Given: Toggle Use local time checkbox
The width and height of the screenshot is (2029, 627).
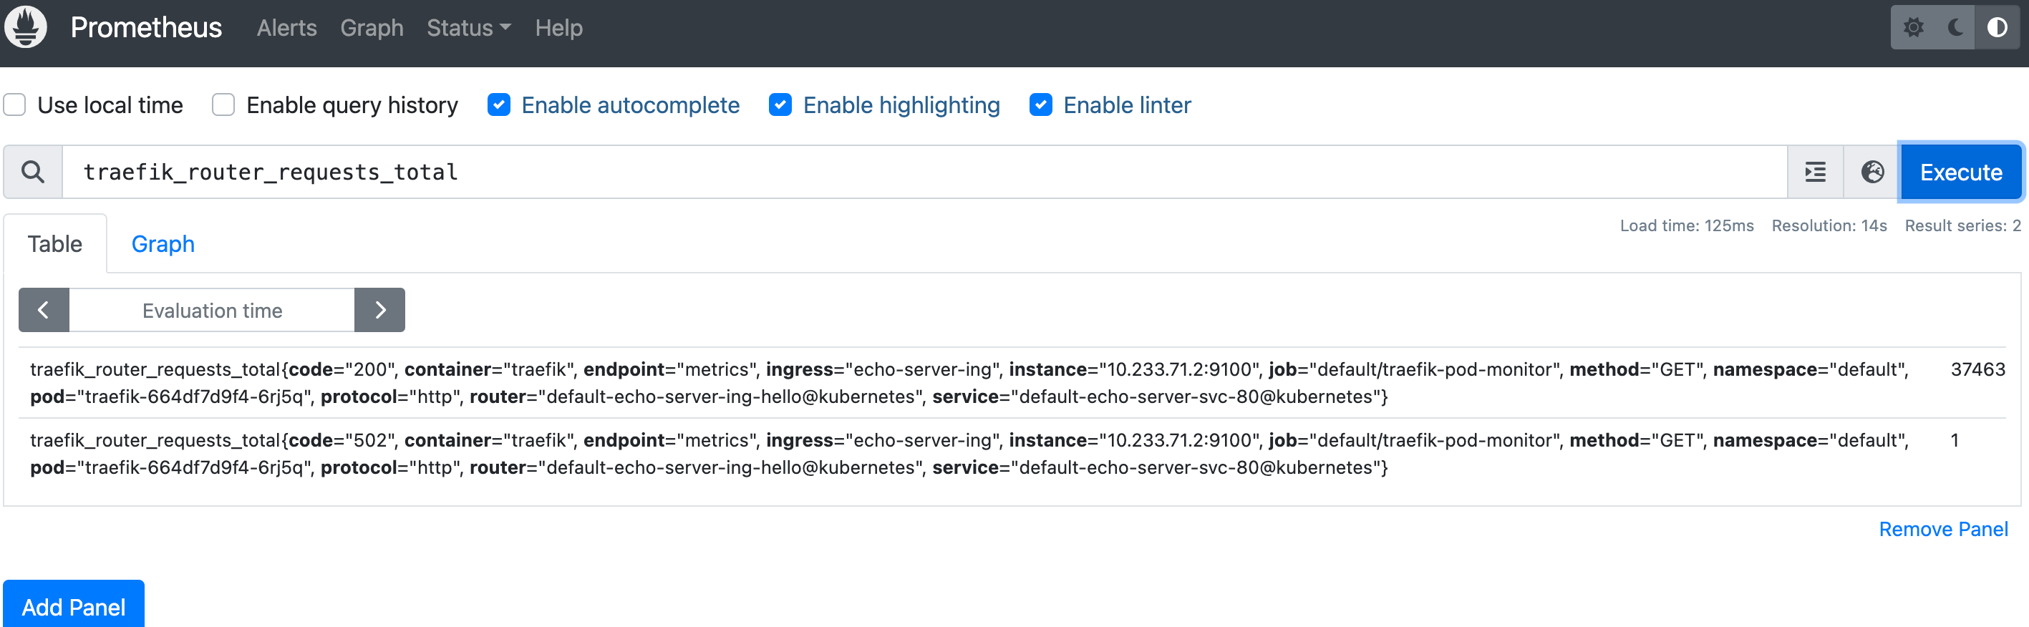Looking at the screenshot, I should point(14,104).
